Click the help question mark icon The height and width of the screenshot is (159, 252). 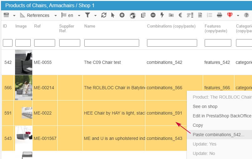pos(247,15)
